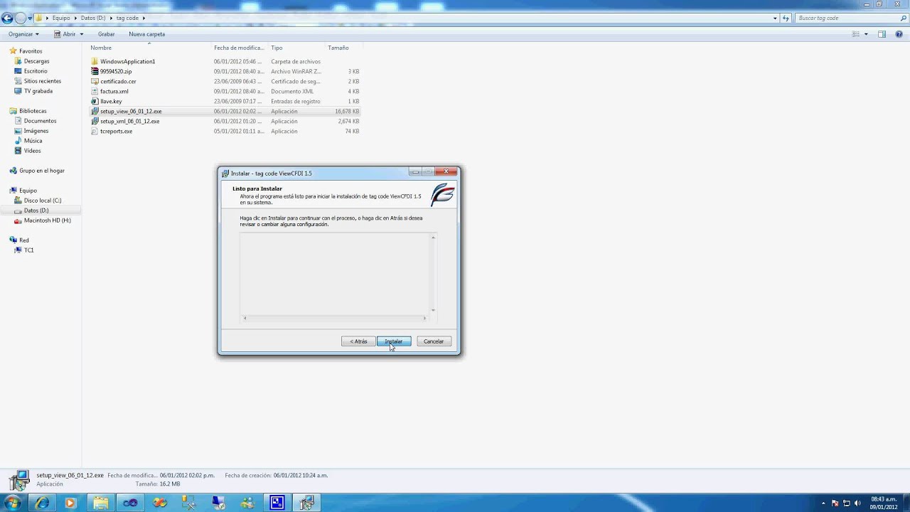910x512 pixels.
Task: Click the Windows Explorer taskbar icon
Action: click(100, 503)
